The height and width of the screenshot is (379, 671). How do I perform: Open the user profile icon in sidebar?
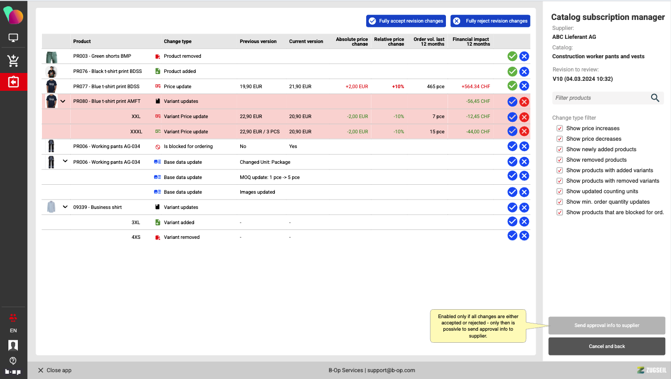click(x=13, y=345)
